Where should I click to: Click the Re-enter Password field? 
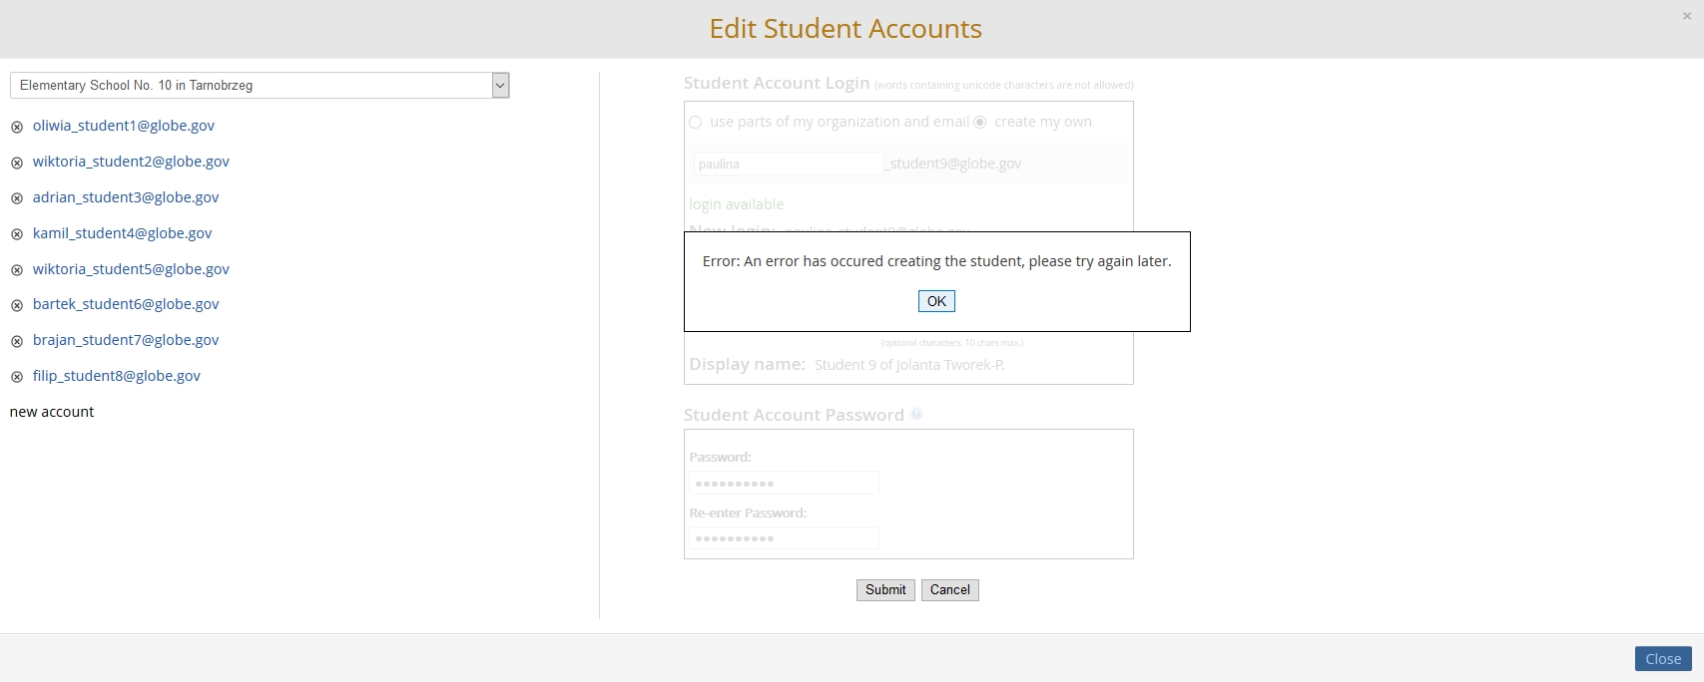tap(784, 538)
